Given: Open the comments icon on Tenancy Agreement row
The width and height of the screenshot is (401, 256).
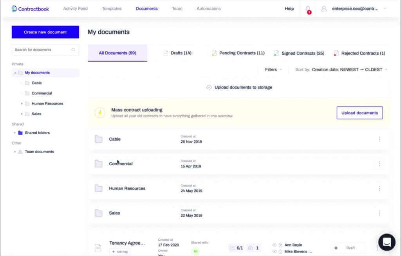Looking at the screenshot, I should tap(249, 247).
